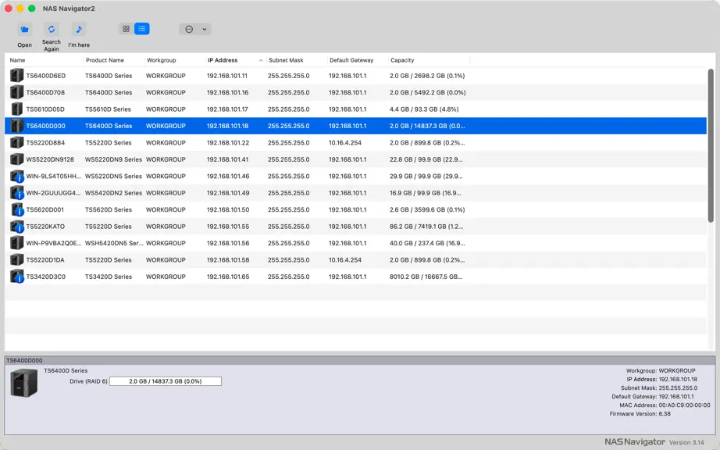This screenshot has width=720, height=450.
Task: Click IP address 192.168.101.41 cell
Action: point(228,159)
